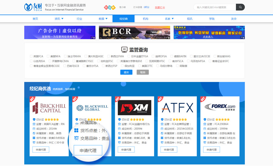Click the Blackwell Global broker logo
The height and width of the screenshot is (166, 273).
click(92, 108)
